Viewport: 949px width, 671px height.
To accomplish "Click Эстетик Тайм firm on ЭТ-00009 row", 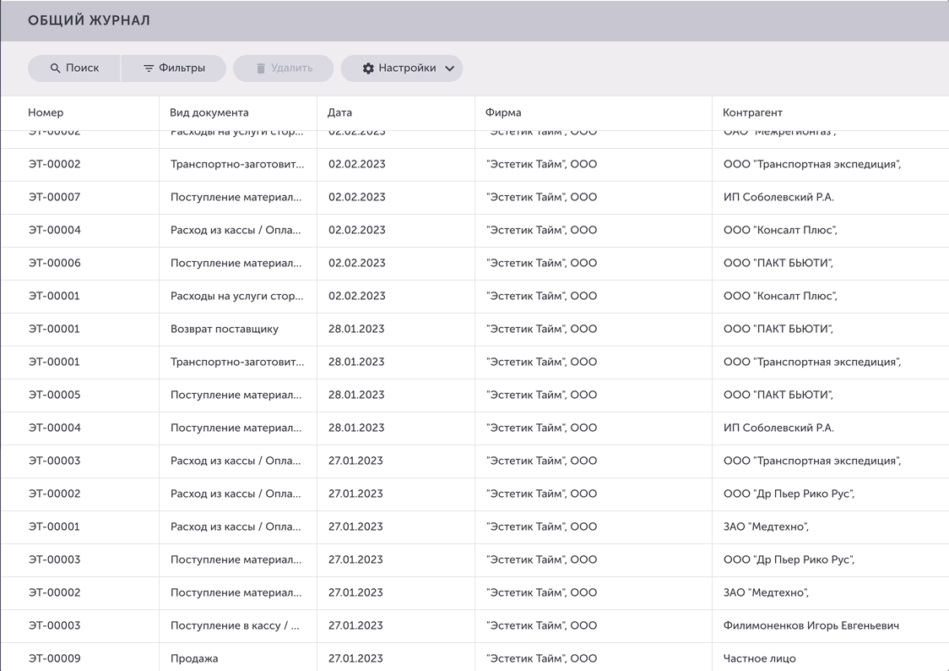I will pyautogui.click(x=542, y=659).
